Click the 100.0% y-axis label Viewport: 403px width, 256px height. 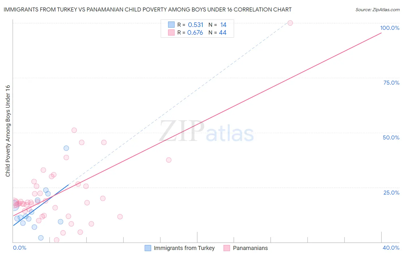(390, 28)
